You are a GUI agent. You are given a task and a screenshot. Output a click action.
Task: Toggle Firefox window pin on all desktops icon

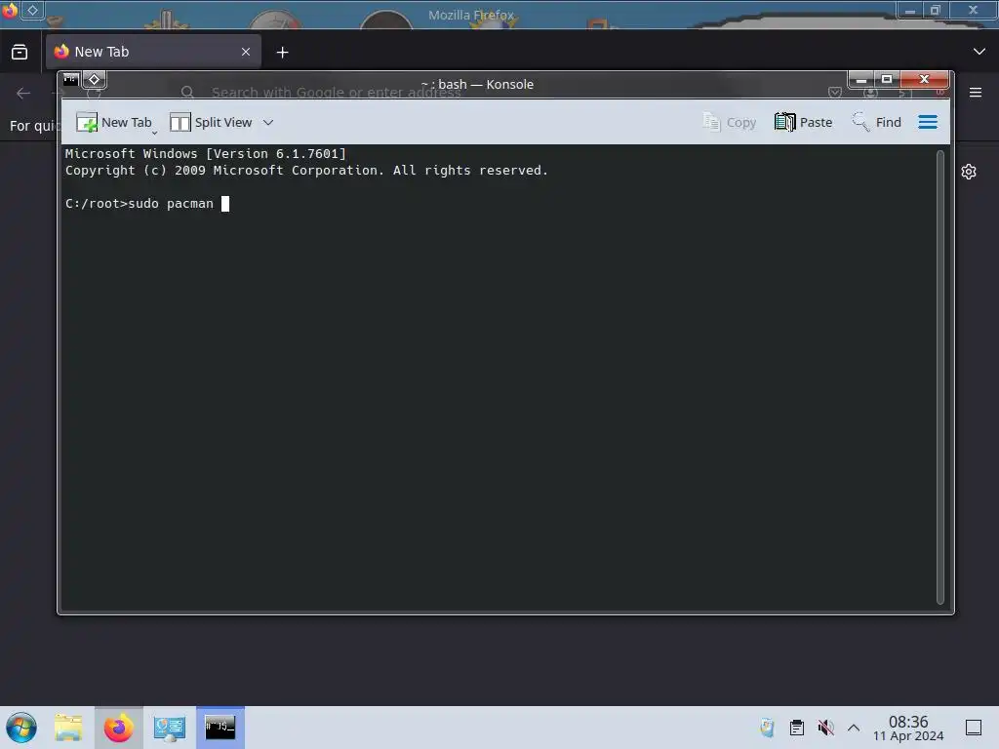[32, 10]
